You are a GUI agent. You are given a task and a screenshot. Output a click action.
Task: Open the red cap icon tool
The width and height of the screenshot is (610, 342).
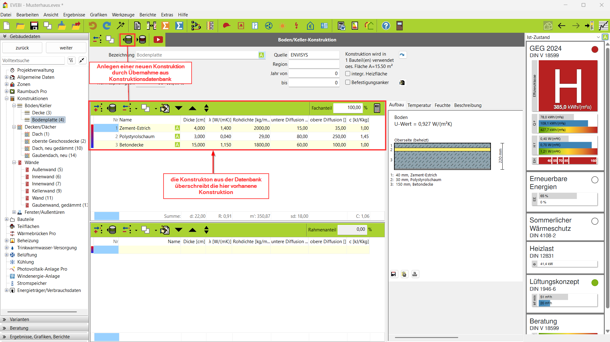227,26
